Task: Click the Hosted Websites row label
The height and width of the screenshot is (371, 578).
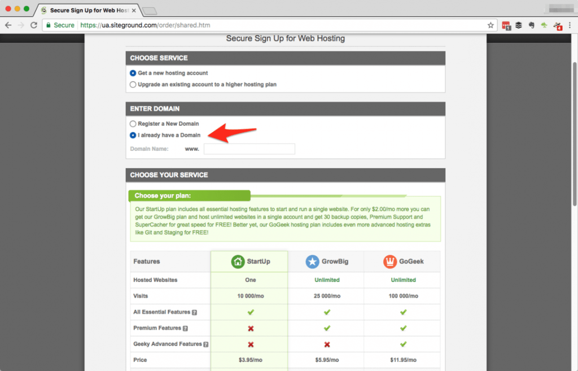Action: tap(155, 280)
